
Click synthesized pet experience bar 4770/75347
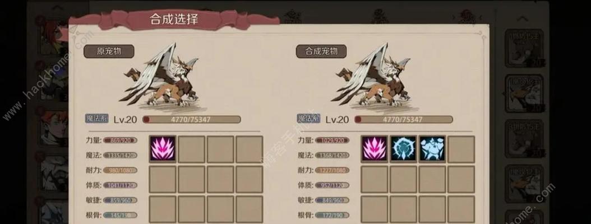[x=403, y=120]
